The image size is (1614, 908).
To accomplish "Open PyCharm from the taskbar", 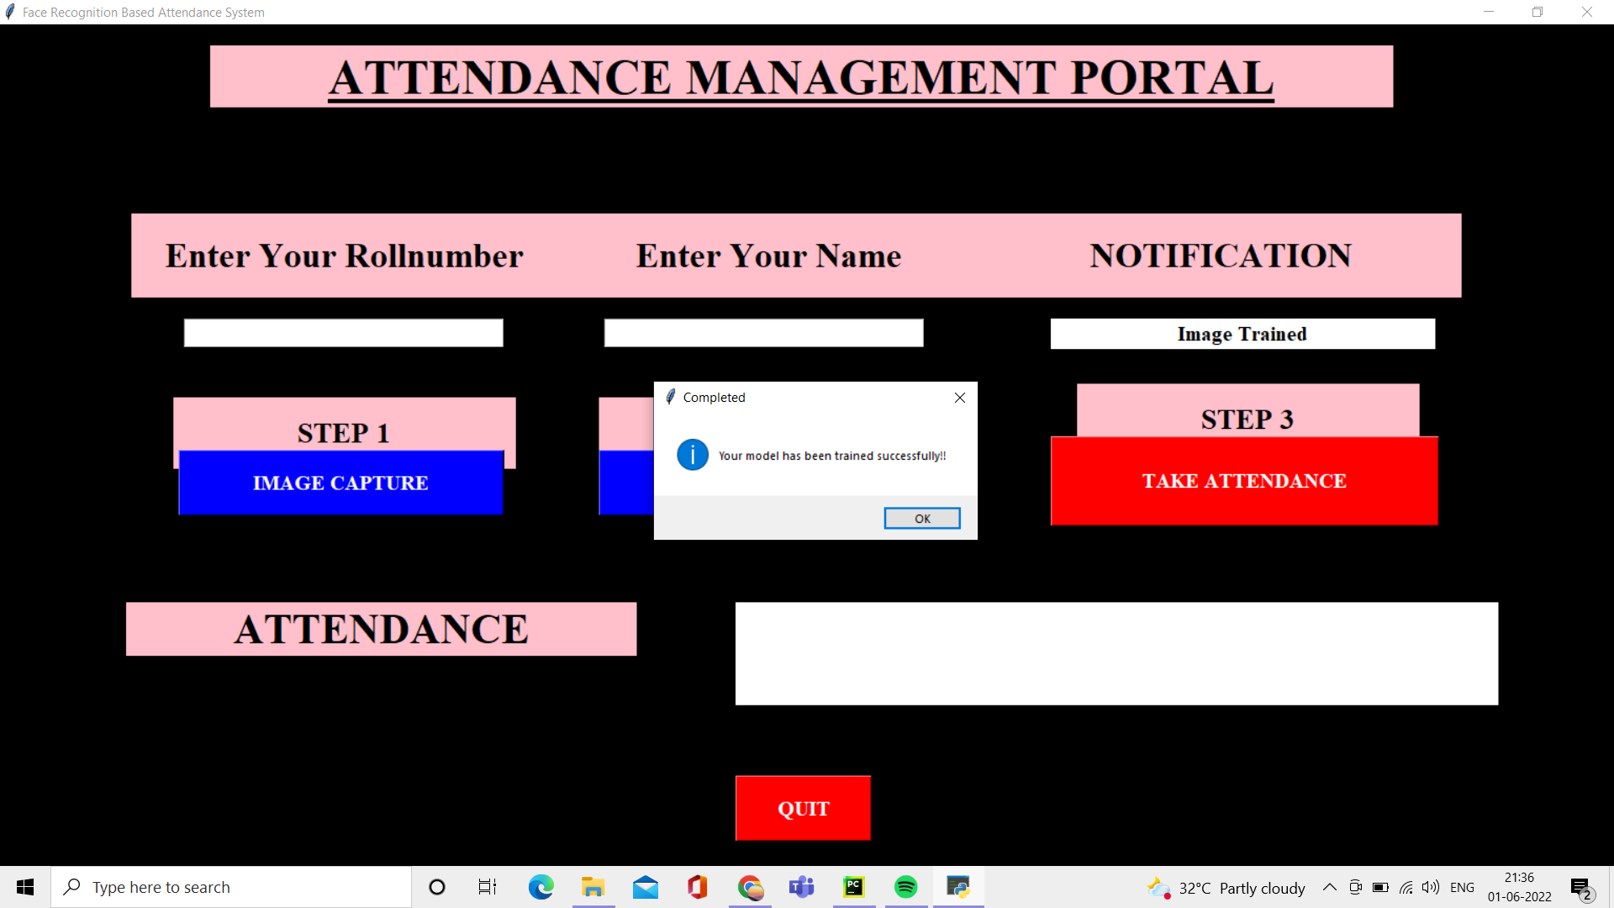I will coord(853,887).
